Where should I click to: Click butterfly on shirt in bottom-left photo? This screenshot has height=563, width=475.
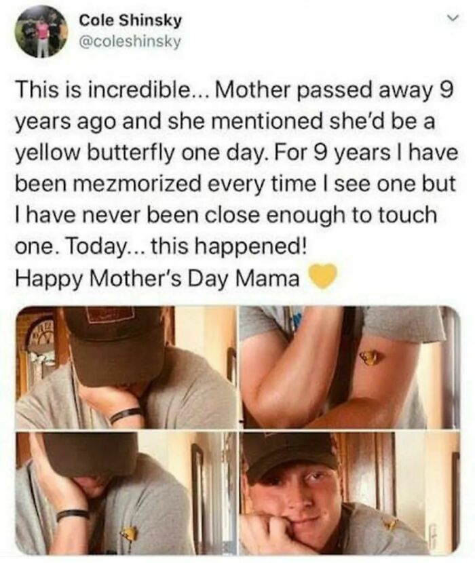129,533
